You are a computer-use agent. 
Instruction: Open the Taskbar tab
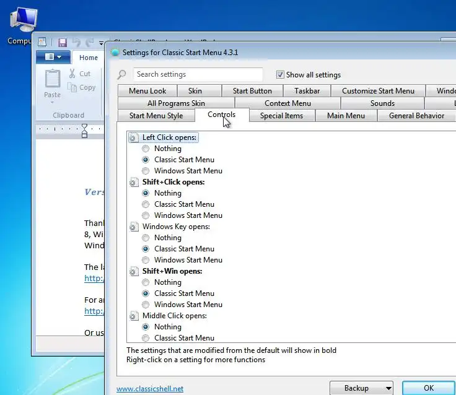(x=307, y=90)
